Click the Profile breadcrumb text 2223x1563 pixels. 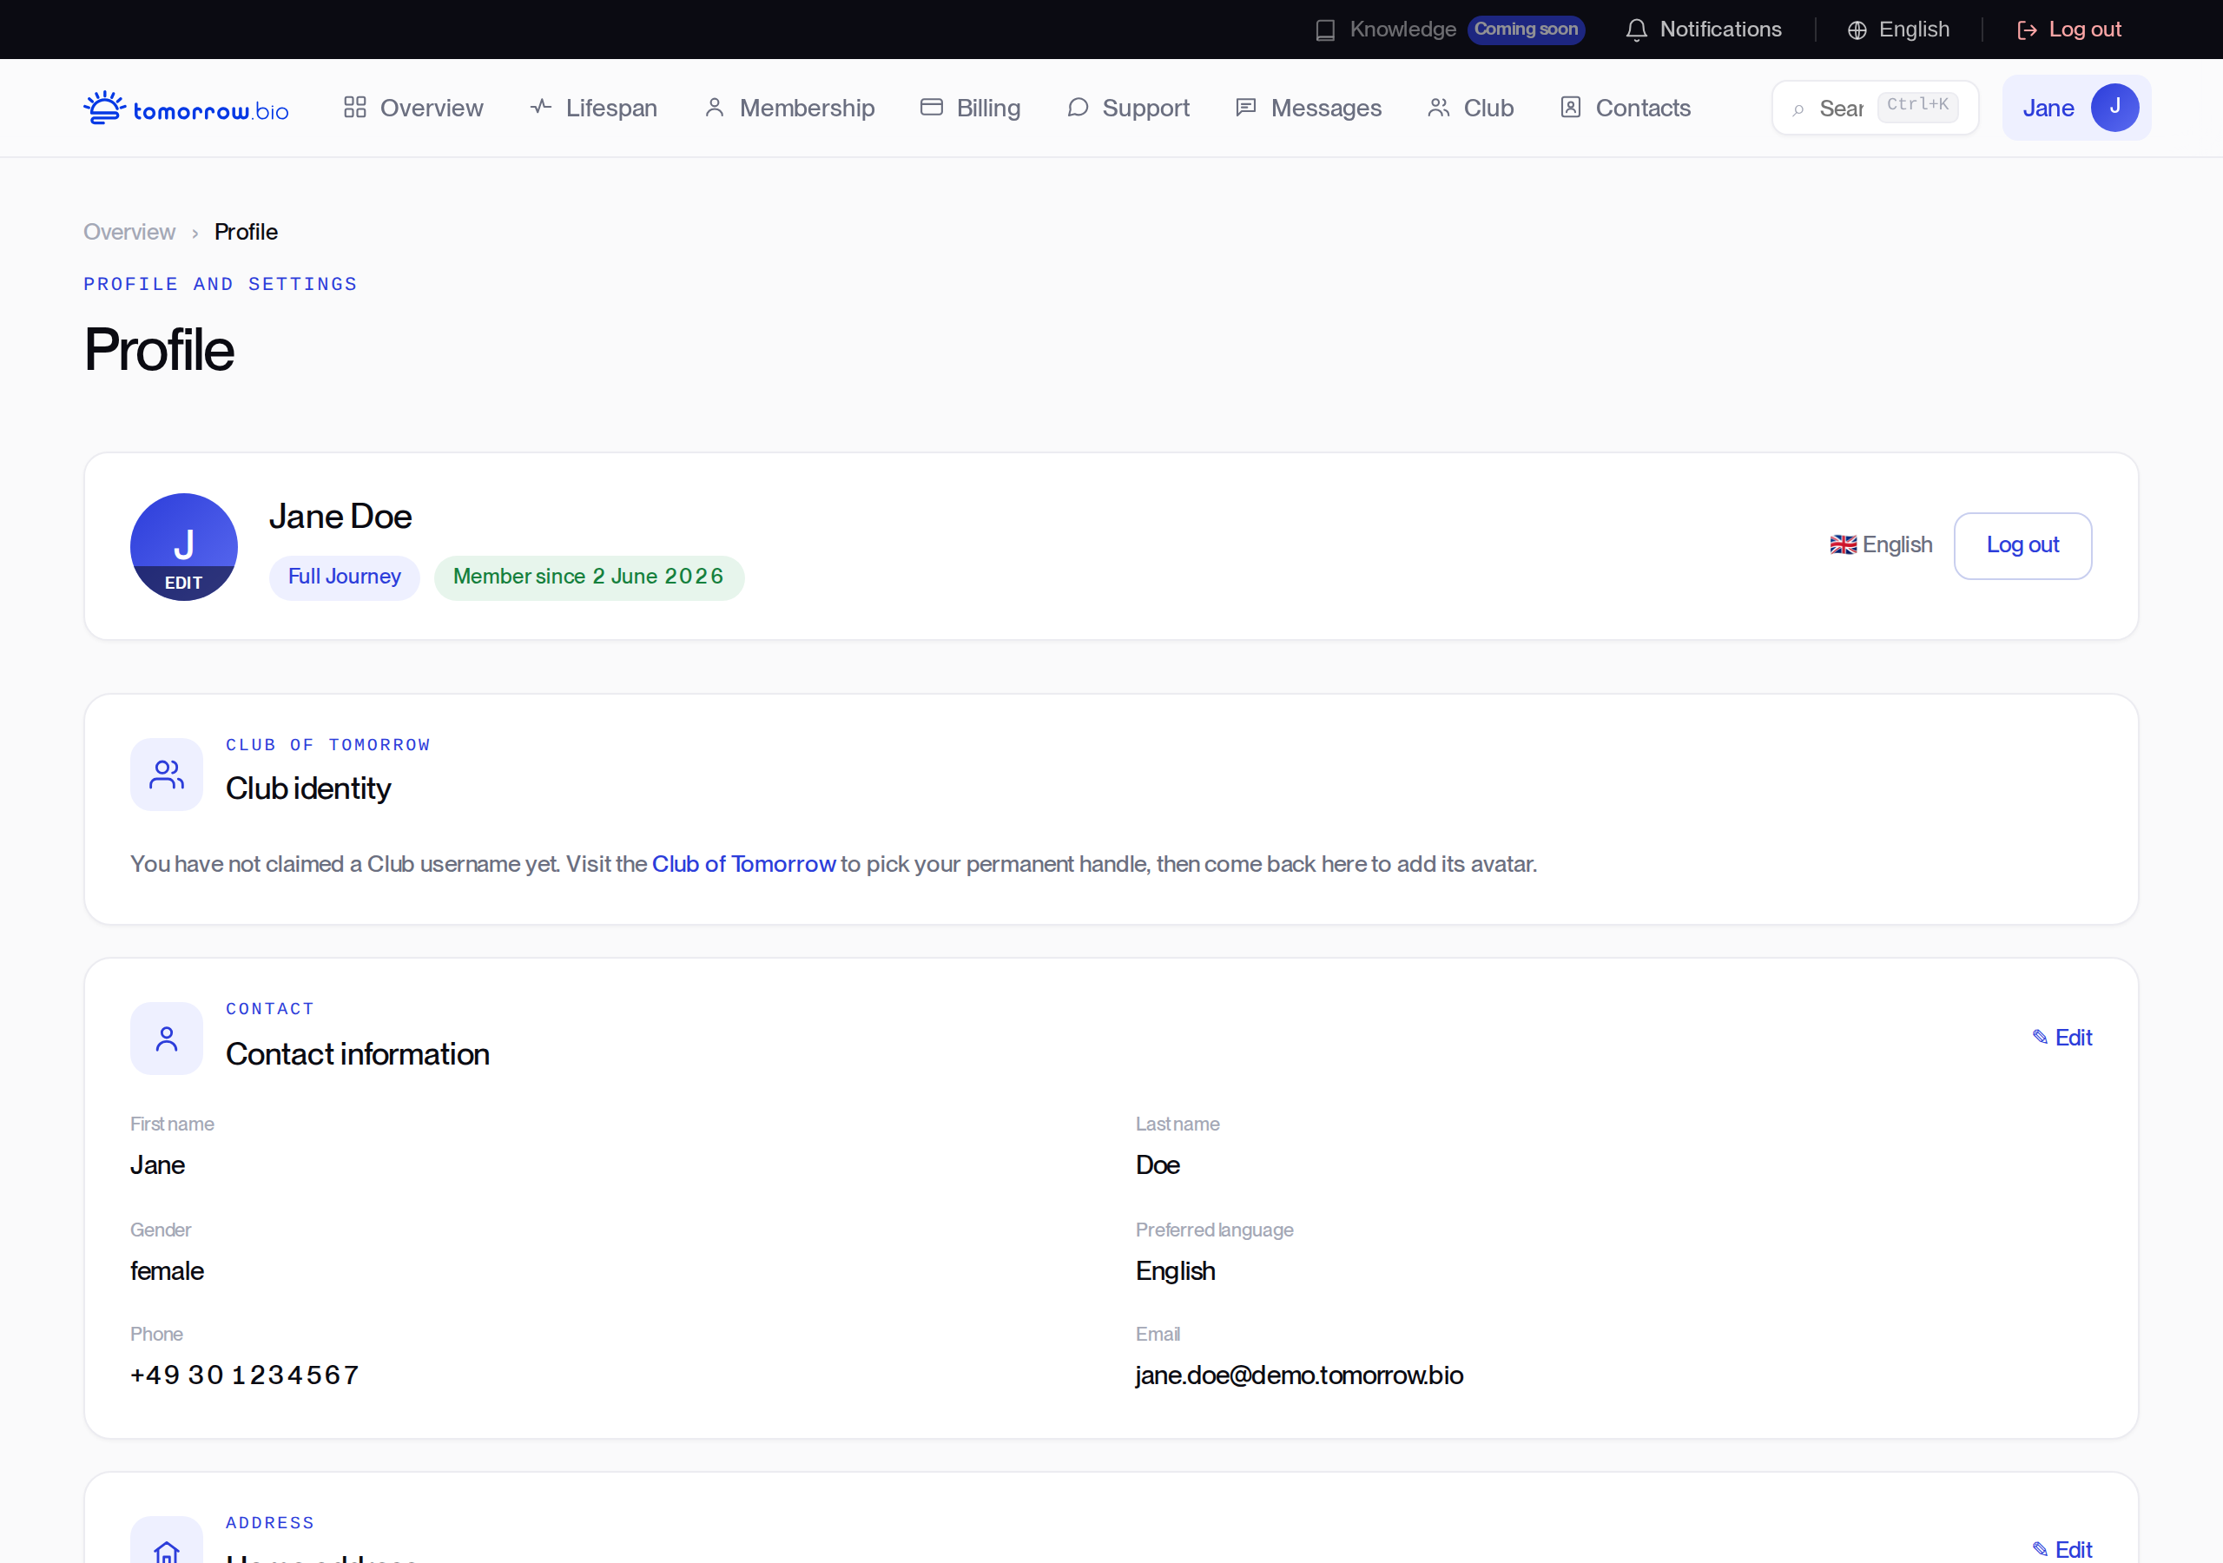pos(246,233)
